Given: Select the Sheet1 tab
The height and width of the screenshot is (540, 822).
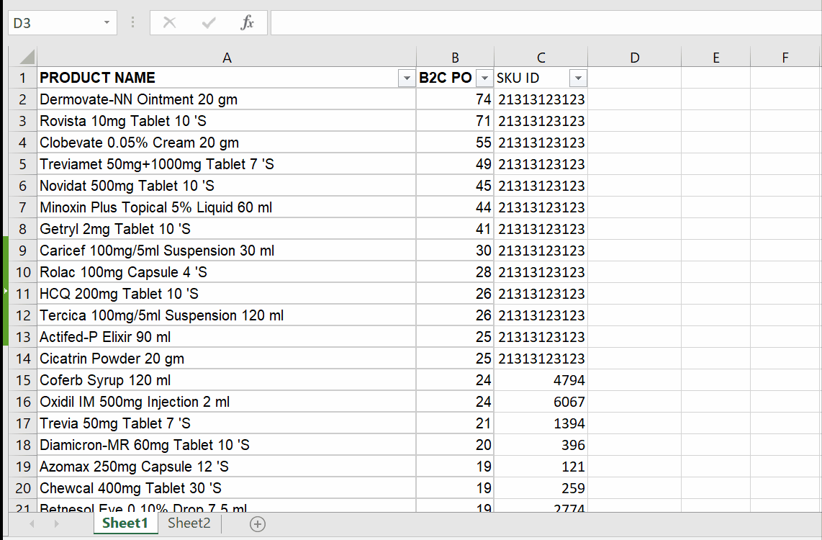Looking at the screenshot, I should (125, 523).
